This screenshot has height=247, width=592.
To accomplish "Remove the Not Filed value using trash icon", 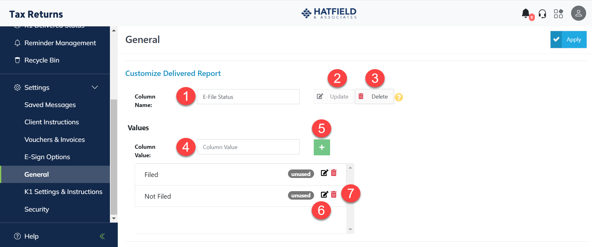I will (x=334, y=195).
